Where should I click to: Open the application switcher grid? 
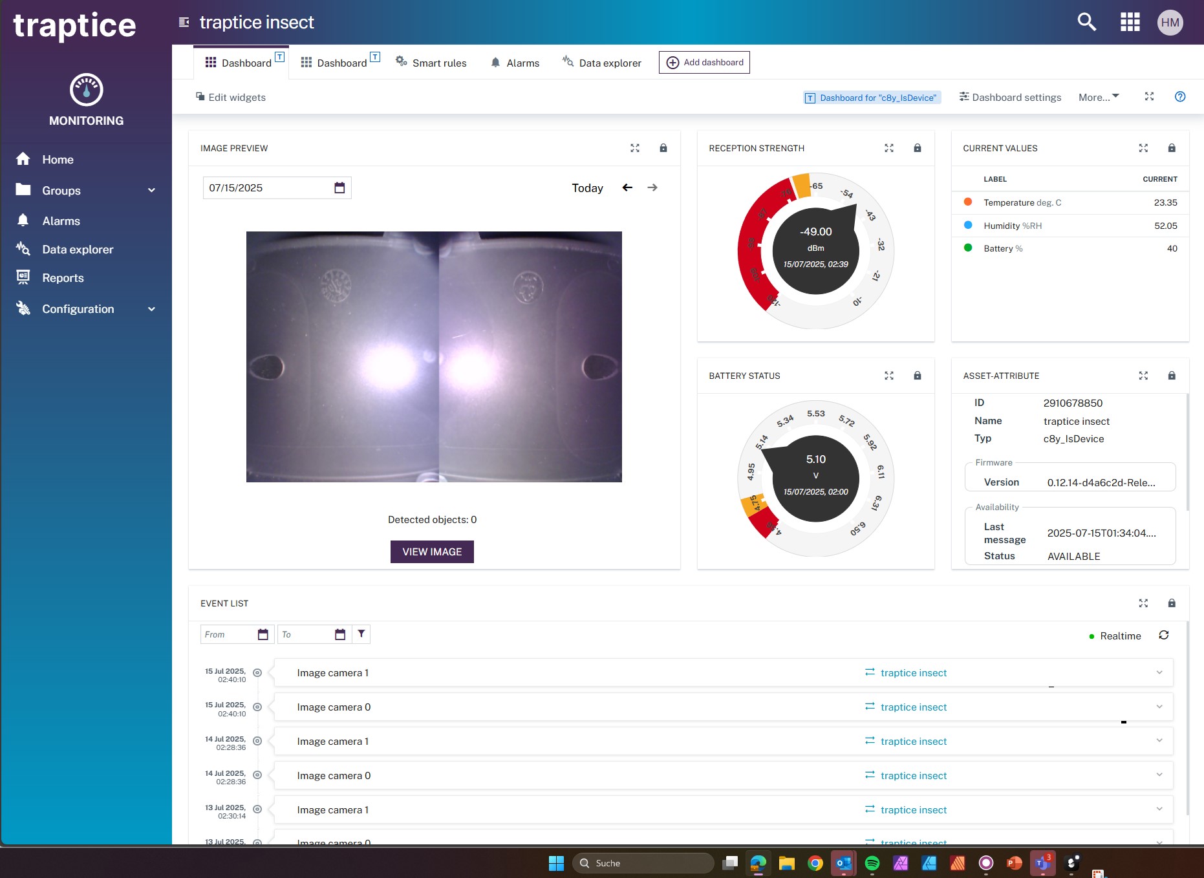coord(1130,22)
